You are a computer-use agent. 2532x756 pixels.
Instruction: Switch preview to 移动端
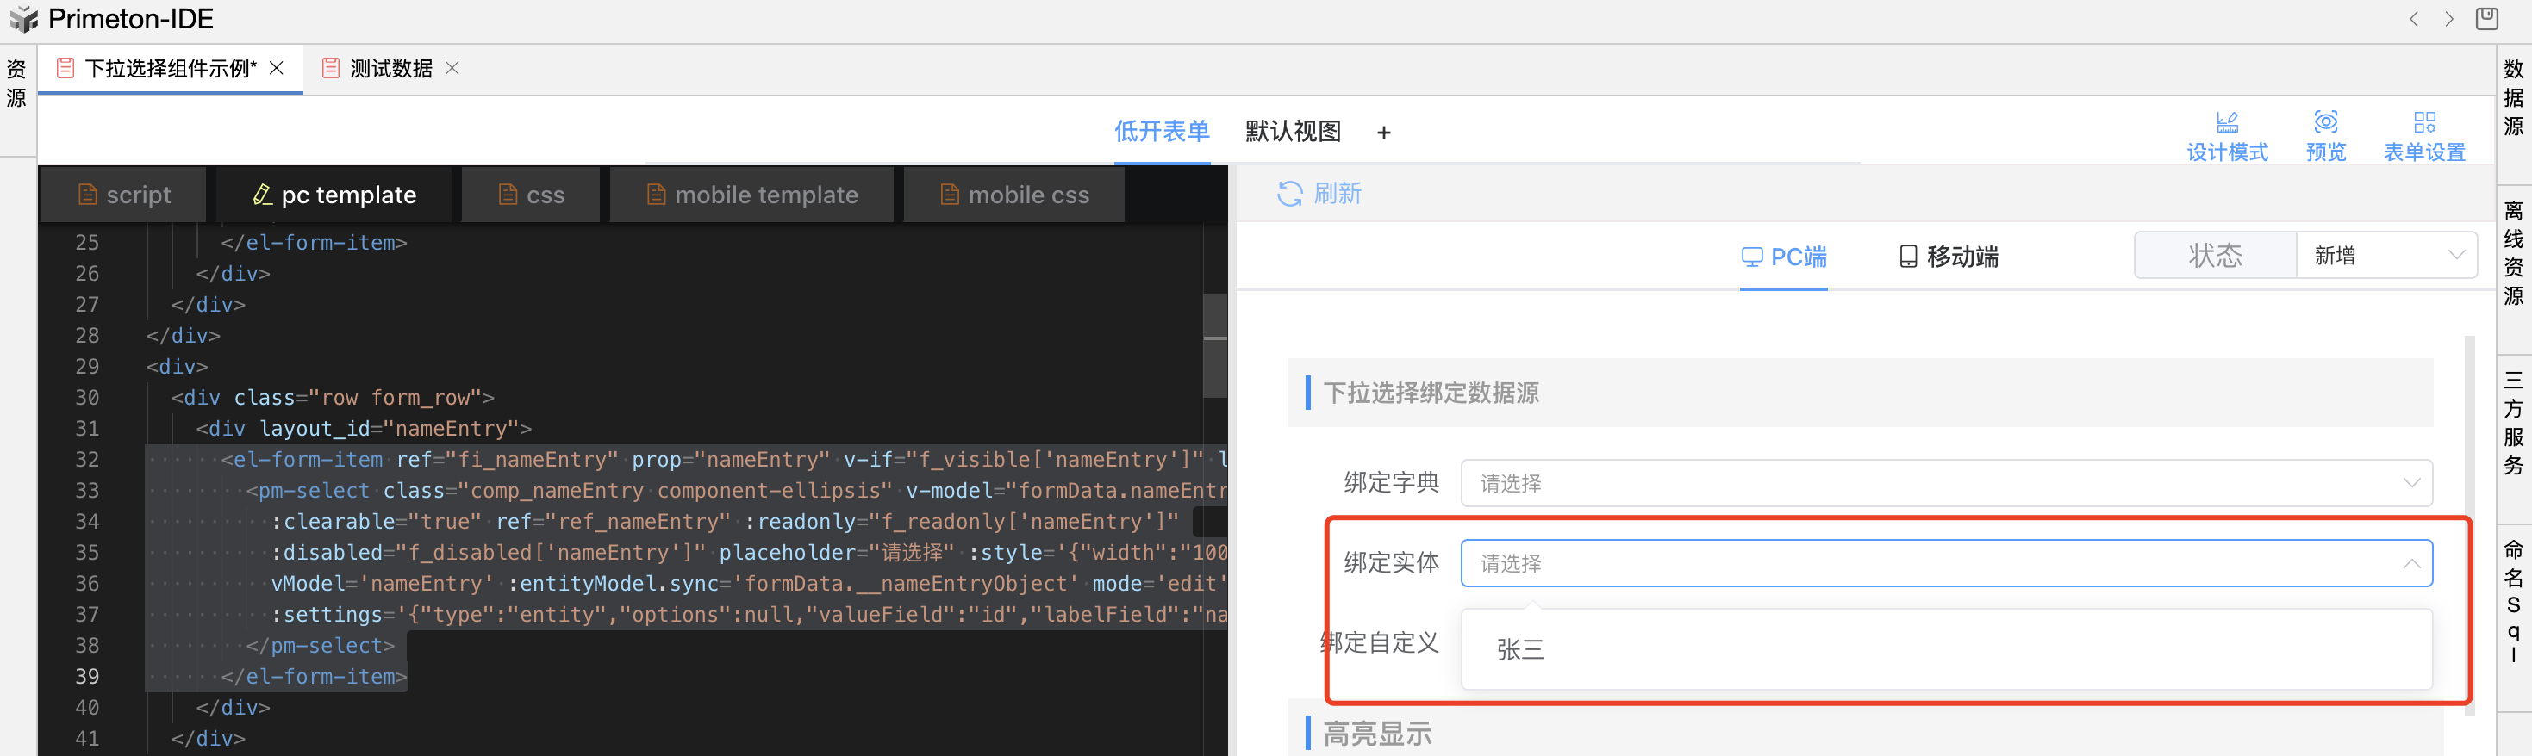click(1949, 257)
